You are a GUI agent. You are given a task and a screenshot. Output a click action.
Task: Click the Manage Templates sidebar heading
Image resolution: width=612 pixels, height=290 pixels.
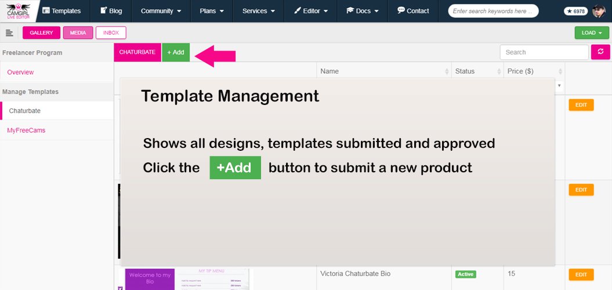(x=30, y=92)
